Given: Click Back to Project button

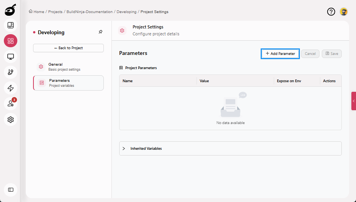Looking at the screenshot, I should [68, 48].
